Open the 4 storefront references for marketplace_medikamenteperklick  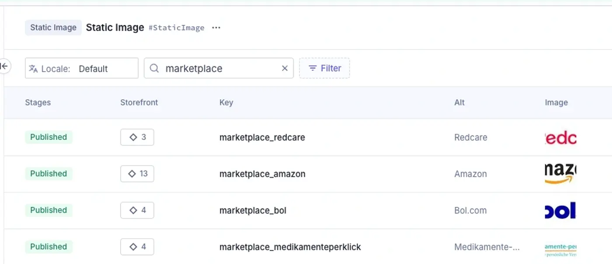tap(137, 247)
